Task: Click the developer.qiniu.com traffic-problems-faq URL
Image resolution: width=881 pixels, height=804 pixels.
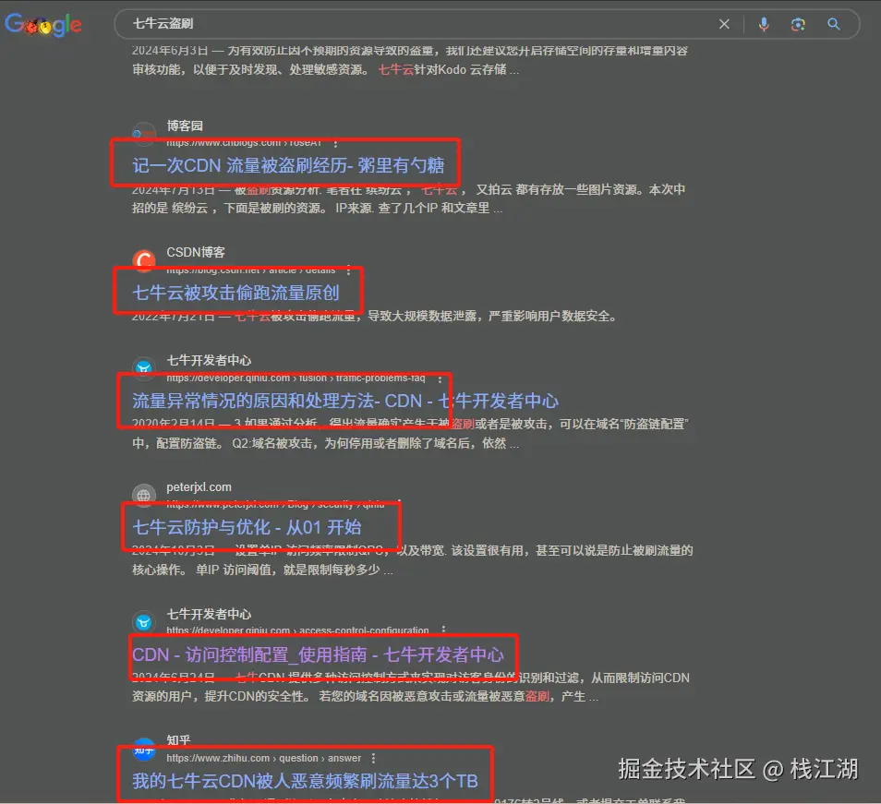Action: [296, 378]
